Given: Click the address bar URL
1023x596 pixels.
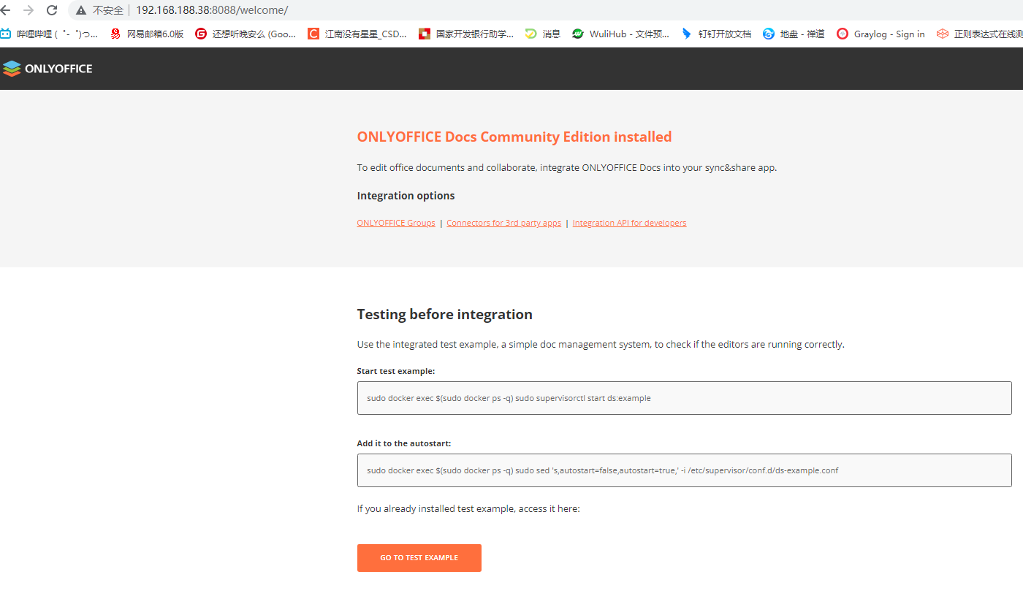Looking at the screenshot, I should tap(212, 10).
